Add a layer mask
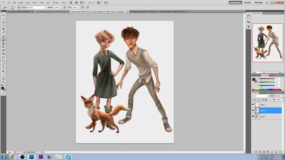 point(264,152)
